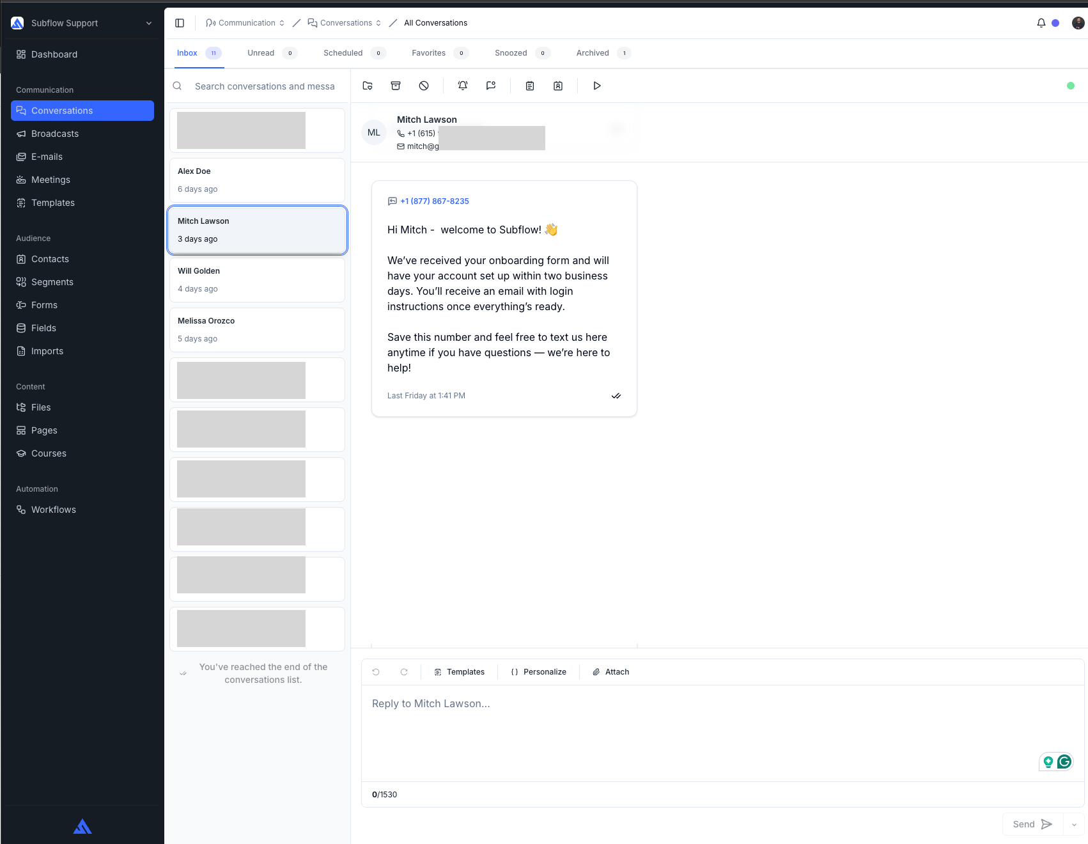Open the Will Golden conversation
Image resolution: width=1088 pixels, height=844 pixels.
point(257,280)
